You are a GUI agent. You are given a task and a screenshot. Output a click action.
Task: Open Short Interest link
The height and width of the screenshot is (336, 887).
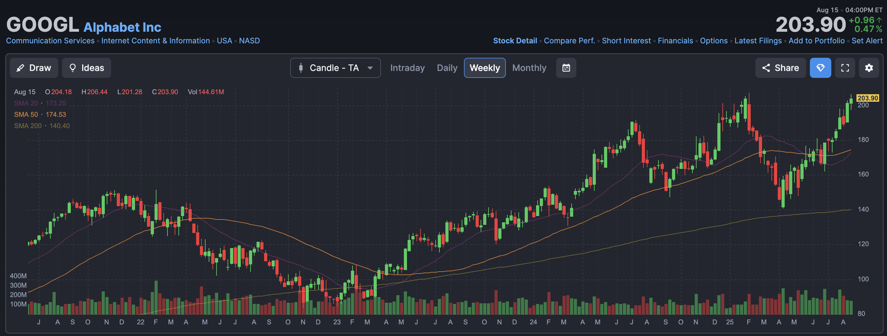point(626,41)
